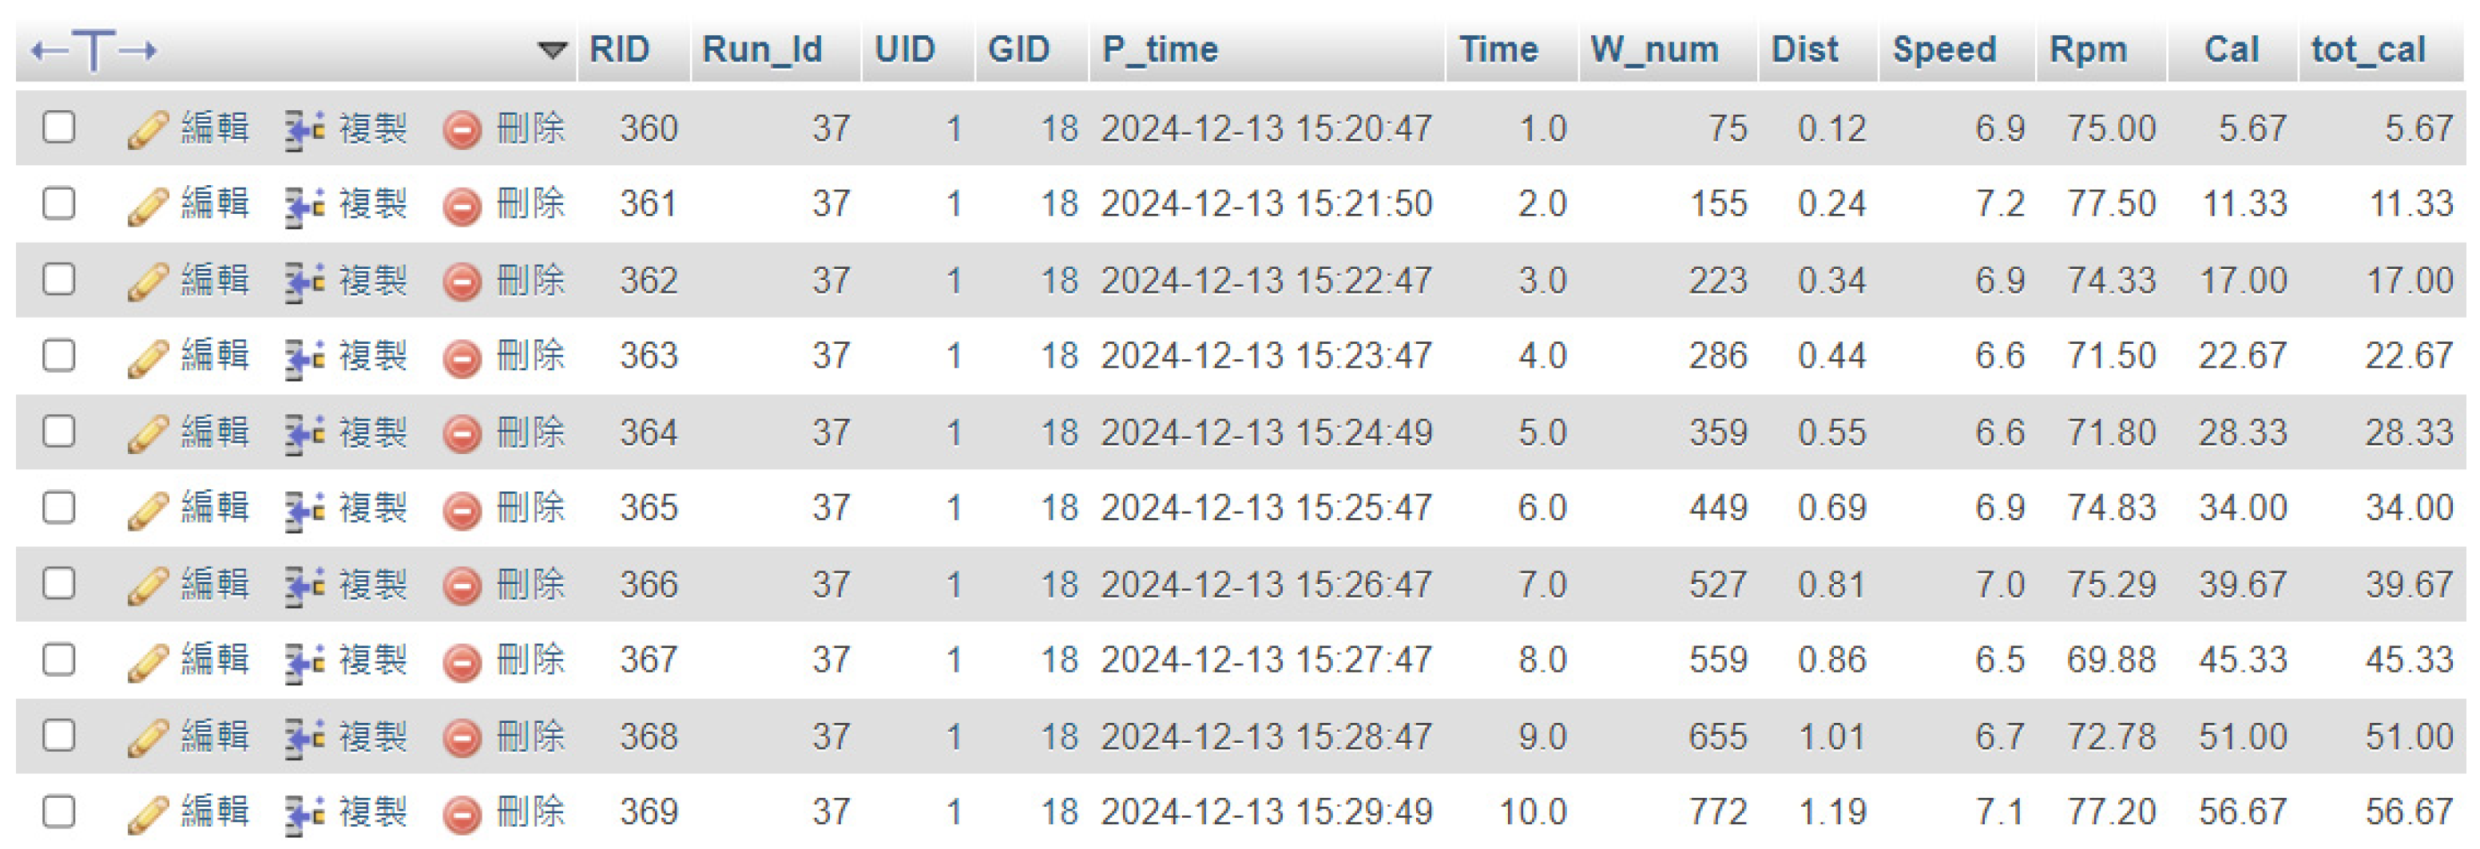Screen dimensions: 2480x849
Task: Click the red delete icon for RID 364
Action: point(462,432)
